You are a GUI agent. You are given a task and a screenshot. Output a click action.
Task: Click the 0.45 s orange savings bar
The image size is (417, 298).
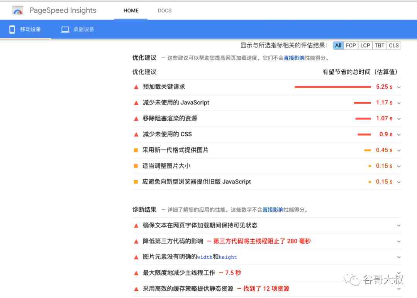tap(367, 150)
